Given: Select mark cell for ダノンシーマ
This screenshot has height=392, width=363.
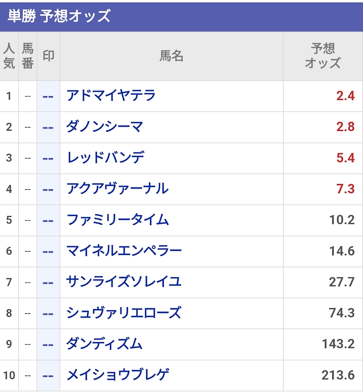Looking at the screenshot, I should coord(48,127).
